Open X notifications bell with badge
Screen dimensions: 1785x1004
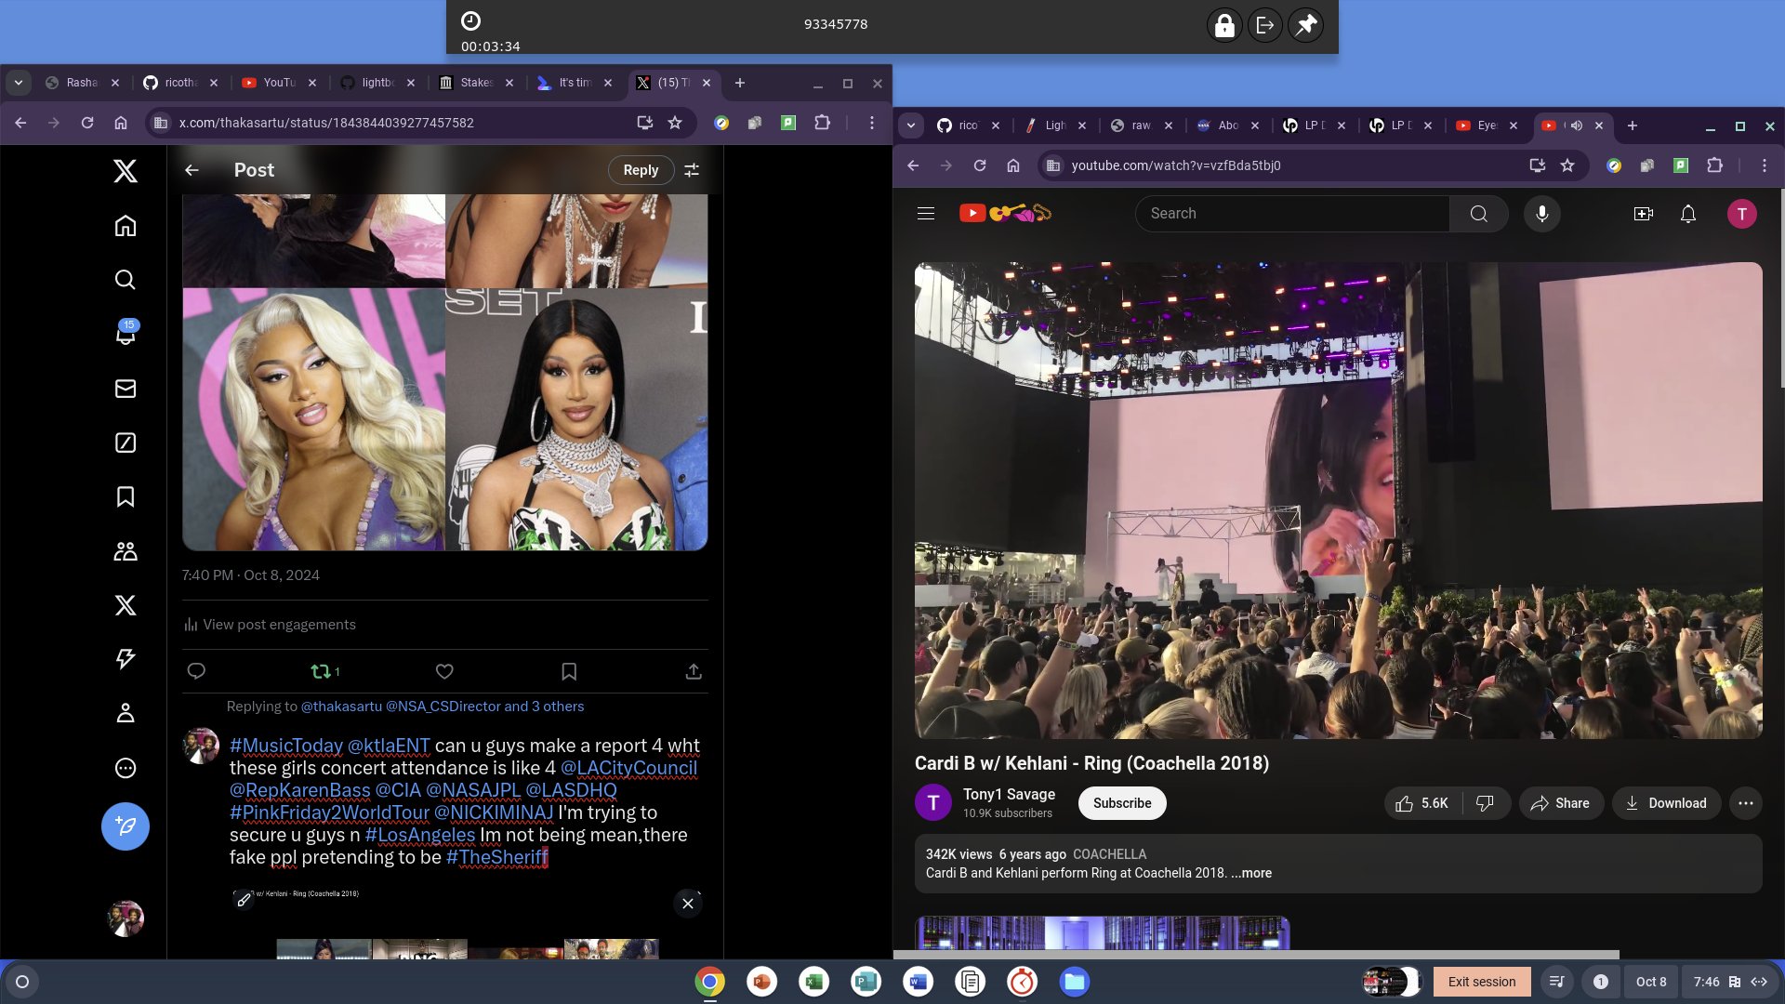coord(126,334)
